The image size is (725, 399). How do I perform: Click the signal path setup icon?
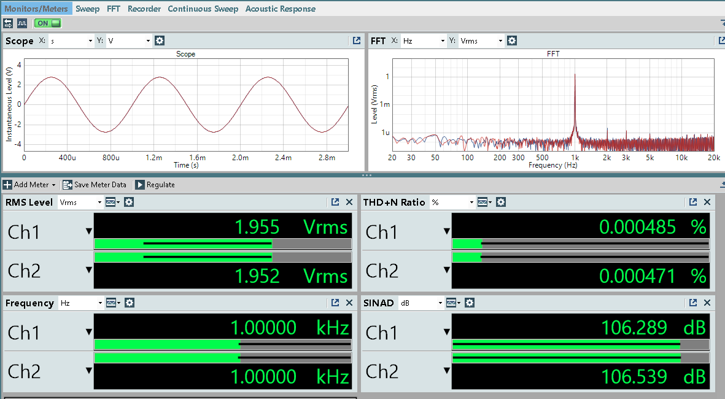pyautogui.click(x=8, y=23)
